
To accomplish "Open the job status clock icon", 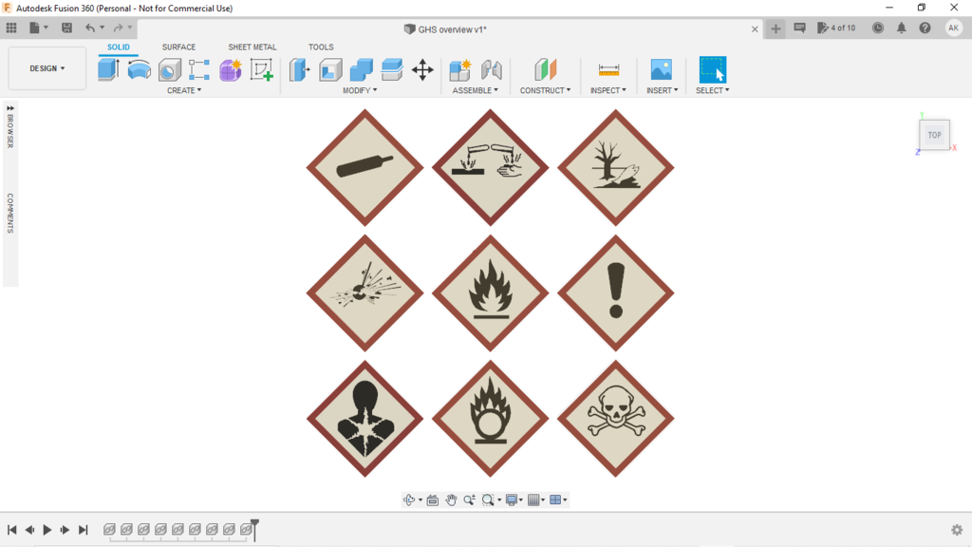I will [x=878, y=28].
